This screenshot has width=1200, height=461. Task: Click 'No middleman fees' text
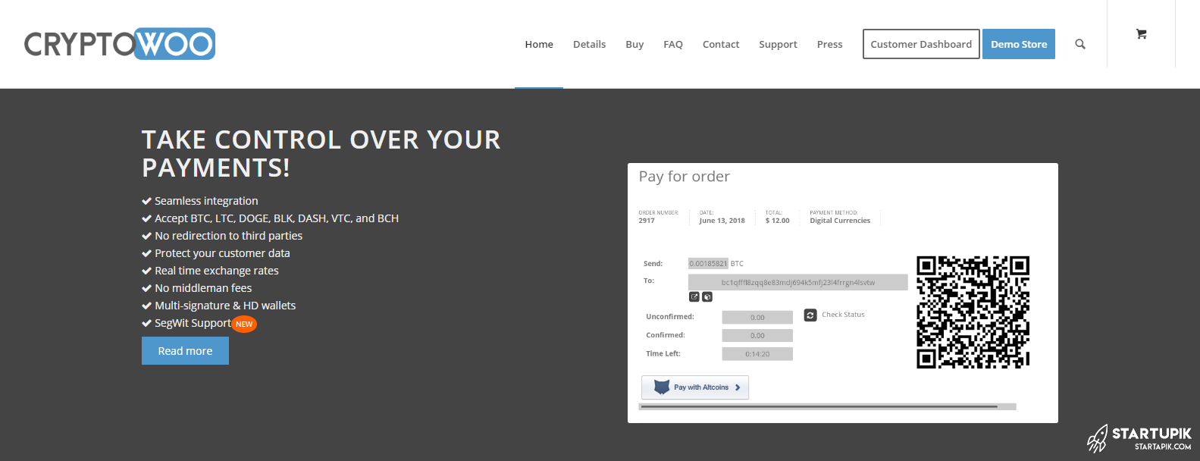[203, 288]
